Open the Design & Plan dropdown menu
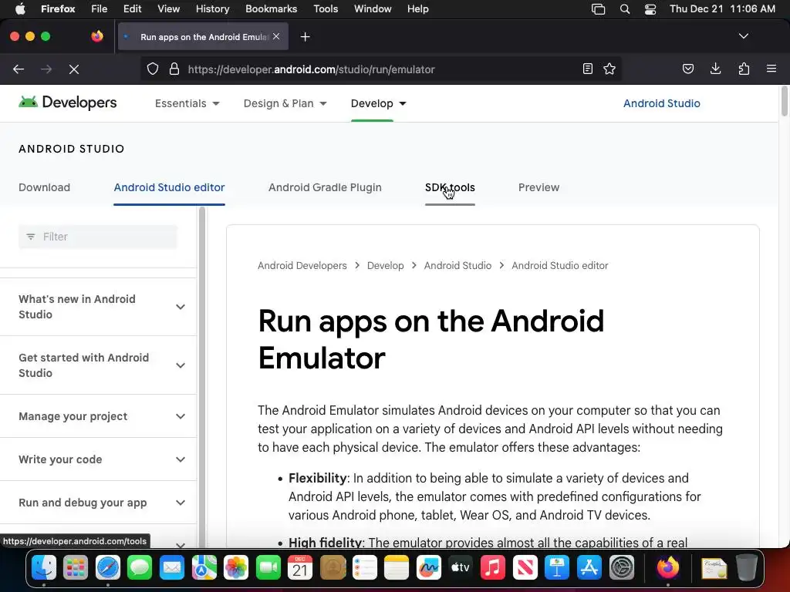The height and width of the screenshot is (592, 790). (x=285, y=103)
